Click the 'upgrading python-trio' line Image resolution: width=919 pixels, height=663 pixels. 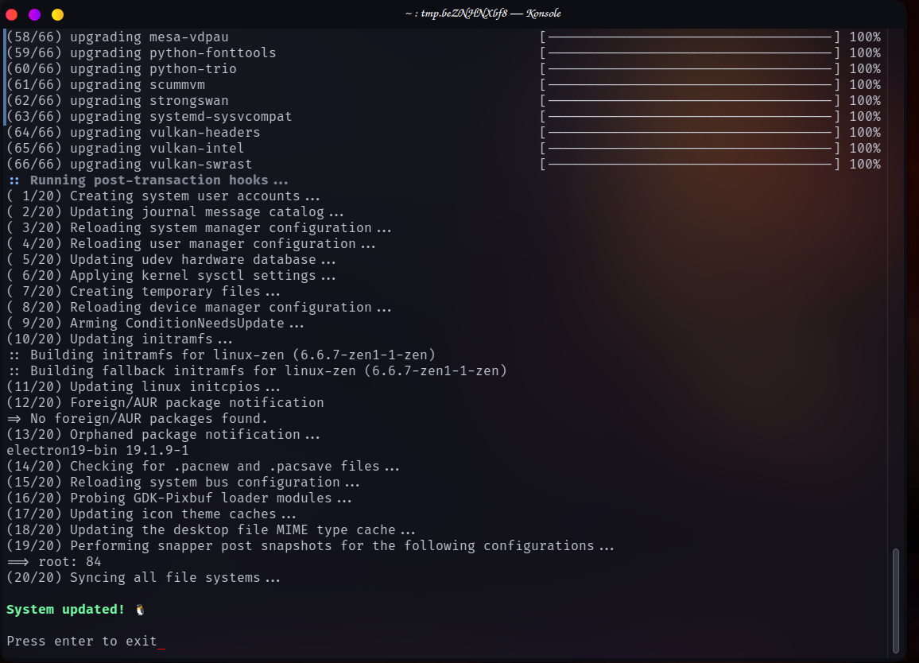(122, 68)
